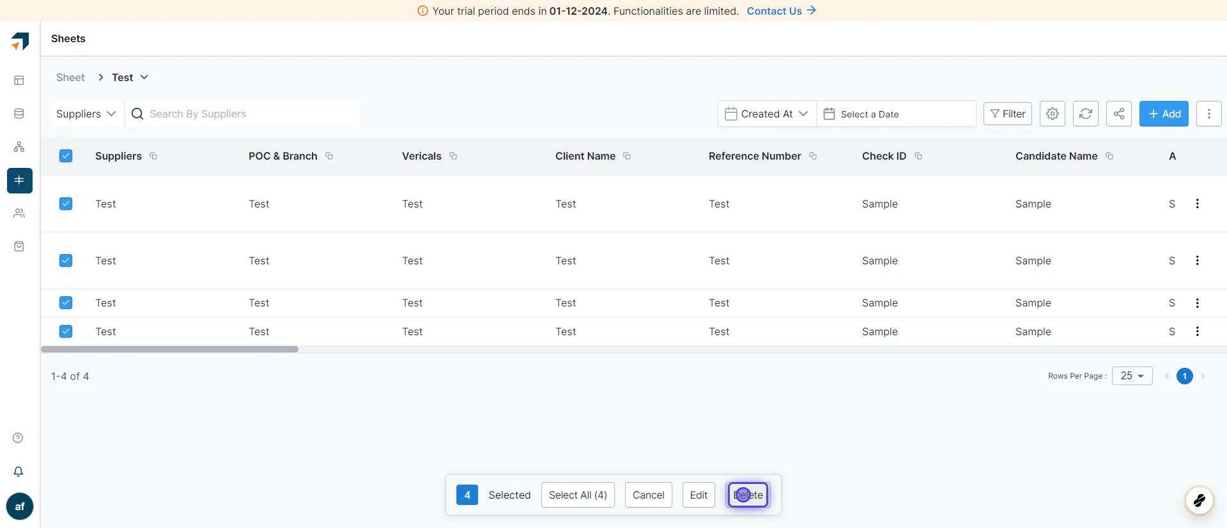Open the first row's three-dot menu

point(1197,204)
